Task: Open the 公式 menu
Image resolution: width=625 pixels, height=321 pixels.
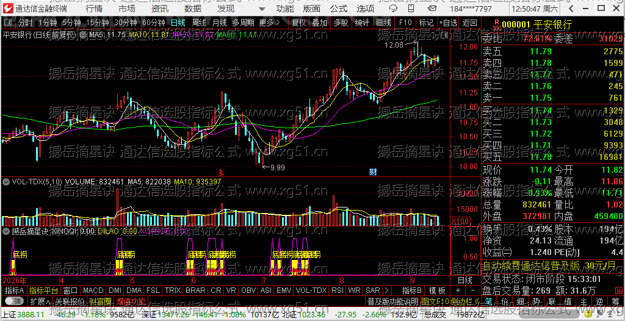Action: [x=339, y=9]
